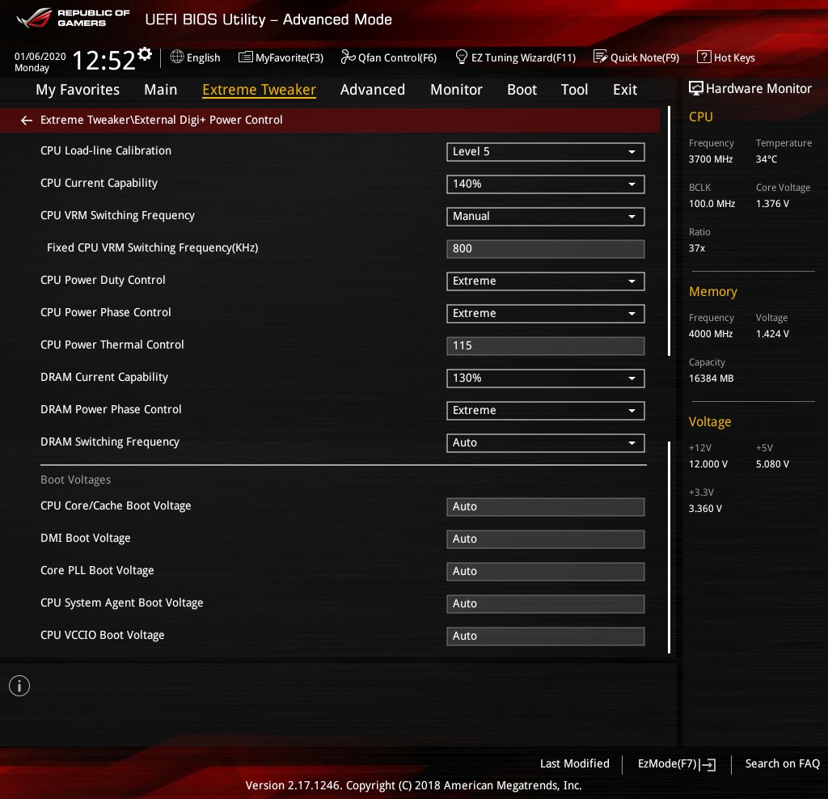Expand CPU VRM Switching Frequency dropdown

pyautogui.click(x=546, y=217)
